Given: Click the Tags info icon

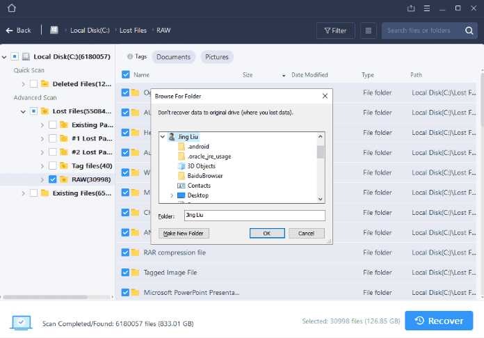Looking at the screenshot, I should 130,56.
